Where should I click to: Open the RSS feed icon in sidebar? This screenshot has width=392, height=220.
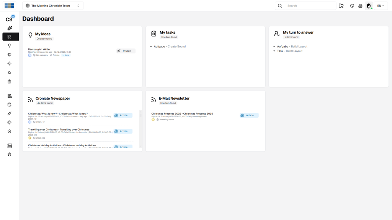point(10,73)
